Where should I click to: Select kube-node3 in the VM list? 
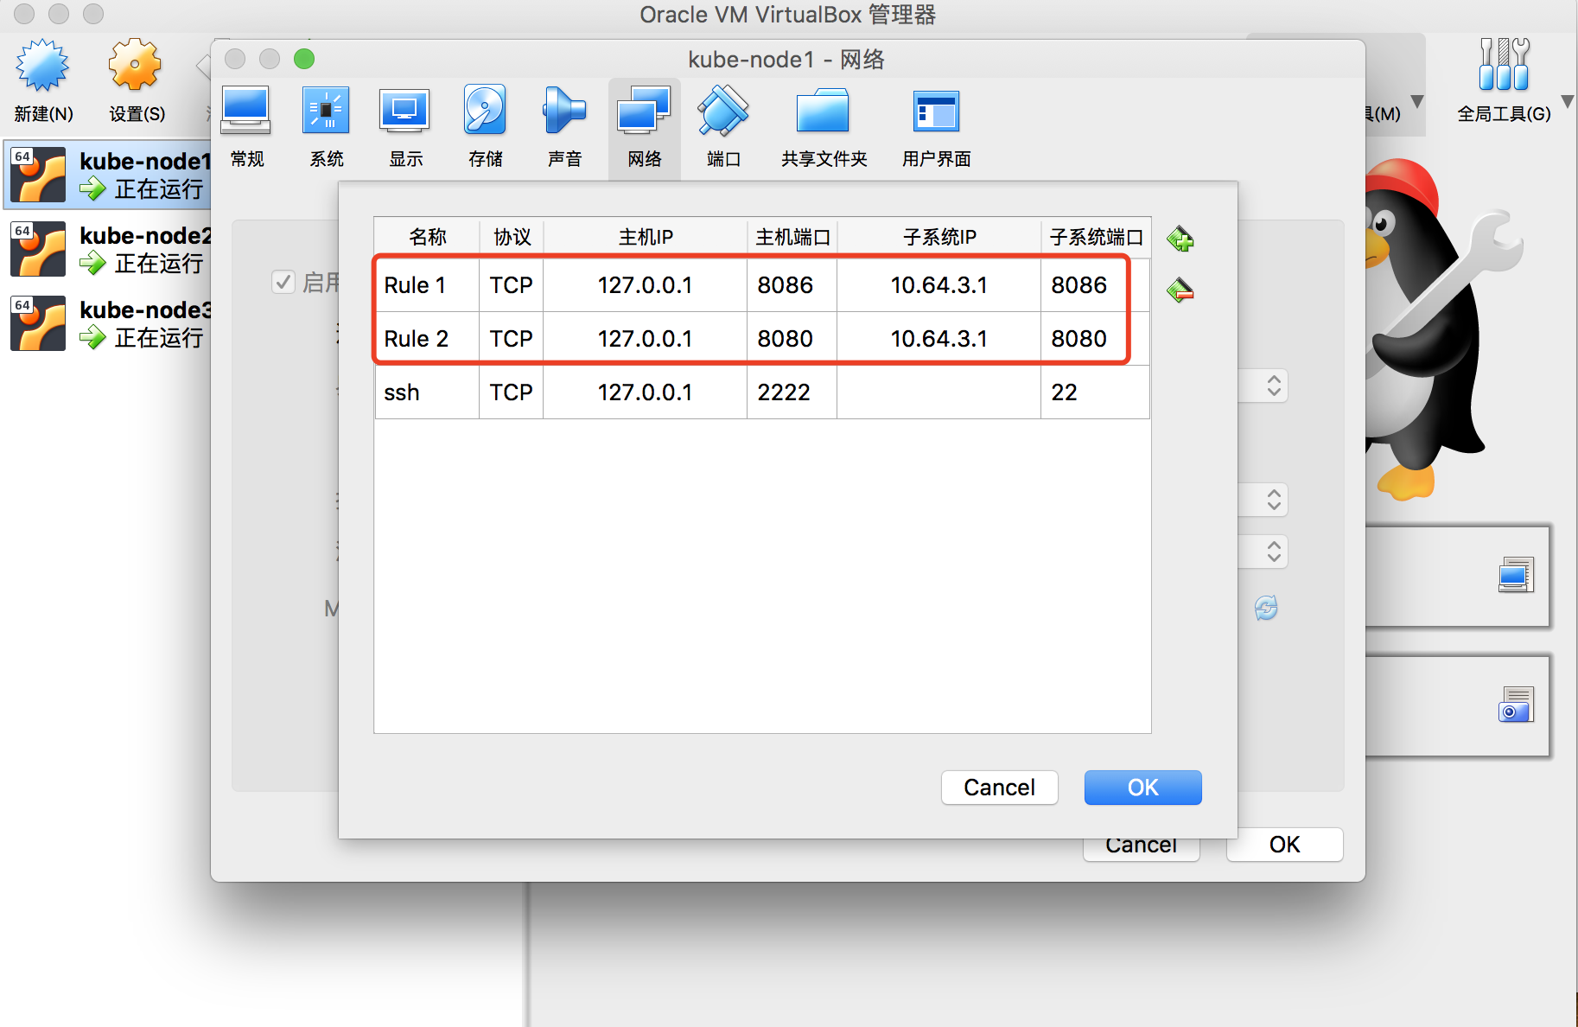click(x=108, y=323)
